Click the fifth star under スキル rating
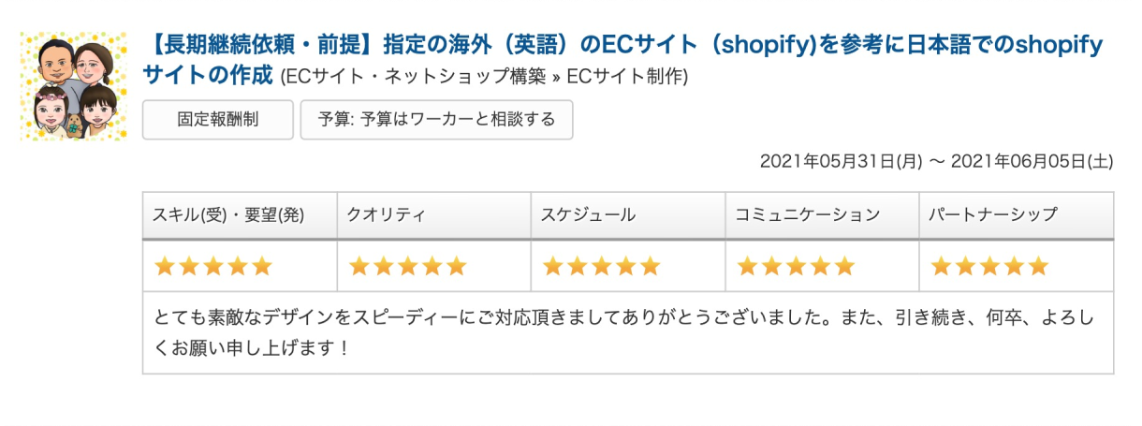1142x426 pixels. point(262,267)
